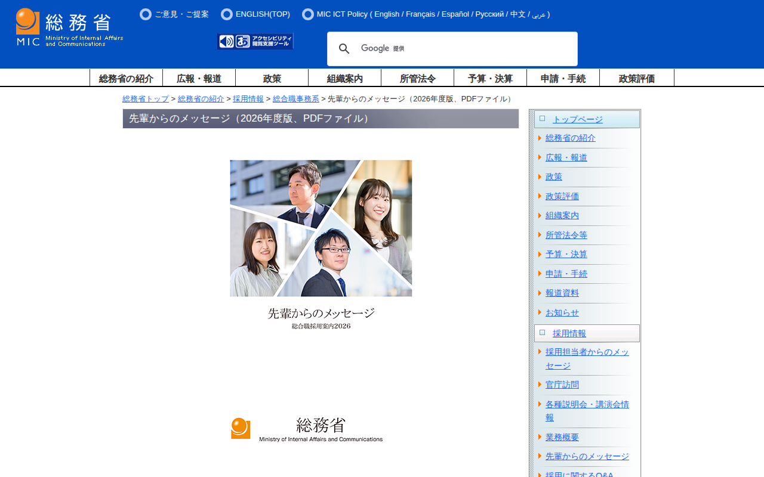Viewport: 764px width, 477px height.
Task: Click the orange arrow beside 業務概要
Action: (x=540, y=437)
